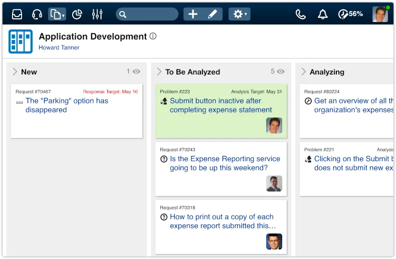396x259 pixels.
Task: Click the phone call icon
Action: click(301, 14)
